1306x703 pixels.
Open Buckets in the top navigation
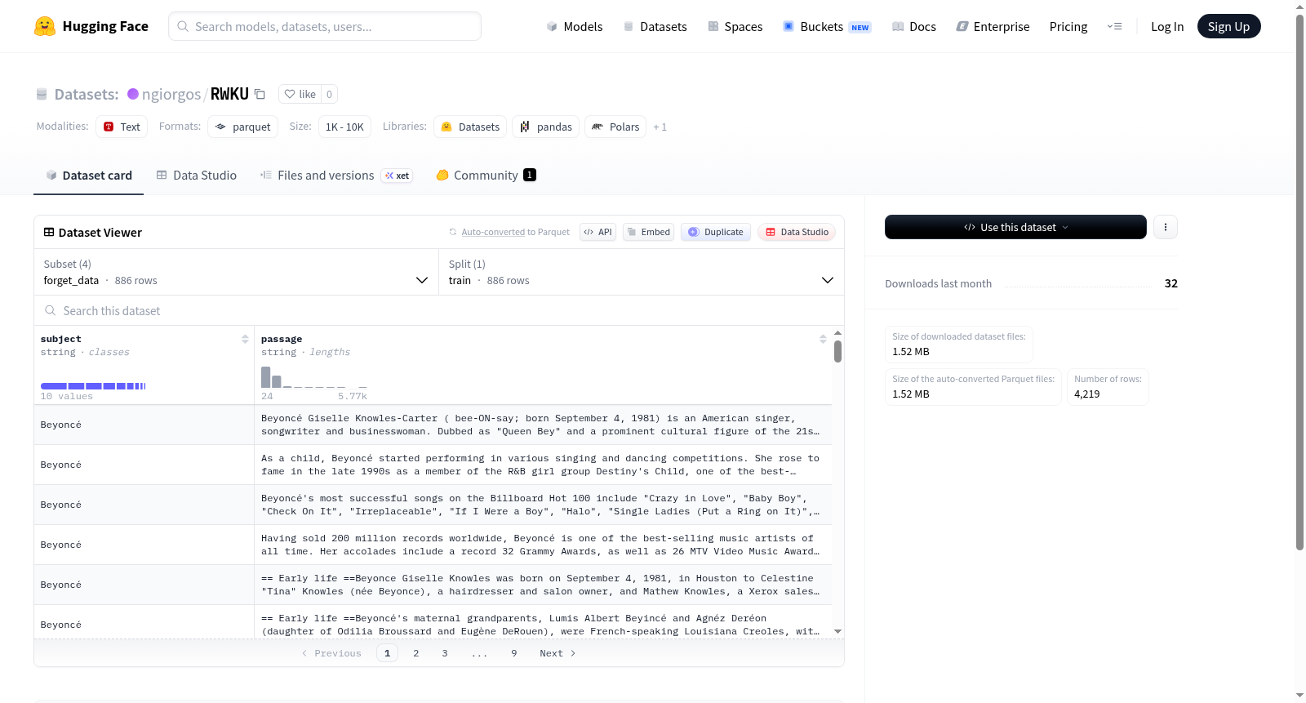click(827, 26)
